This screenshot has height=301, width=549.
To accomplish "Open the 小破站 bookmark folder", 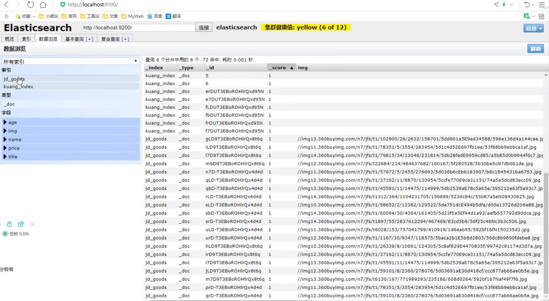I will point(49,16).
